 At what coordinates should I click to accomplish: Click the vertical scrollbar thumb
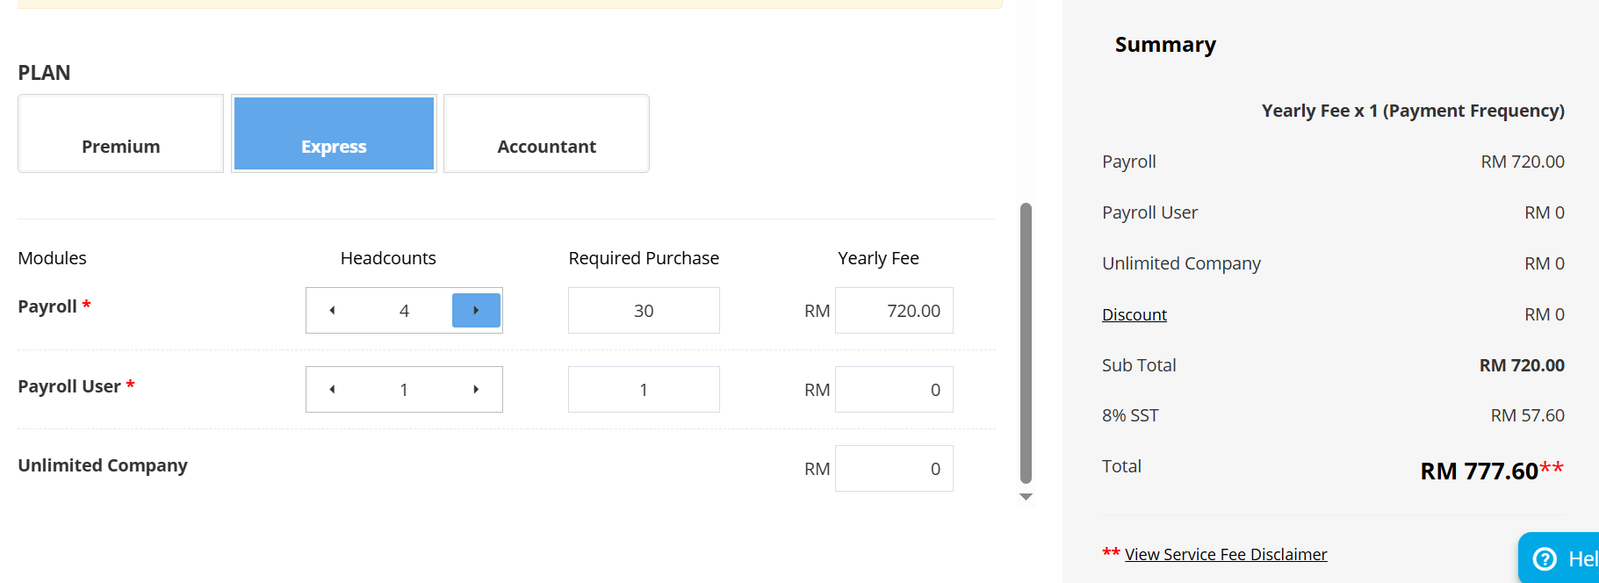coord(1026,342)
